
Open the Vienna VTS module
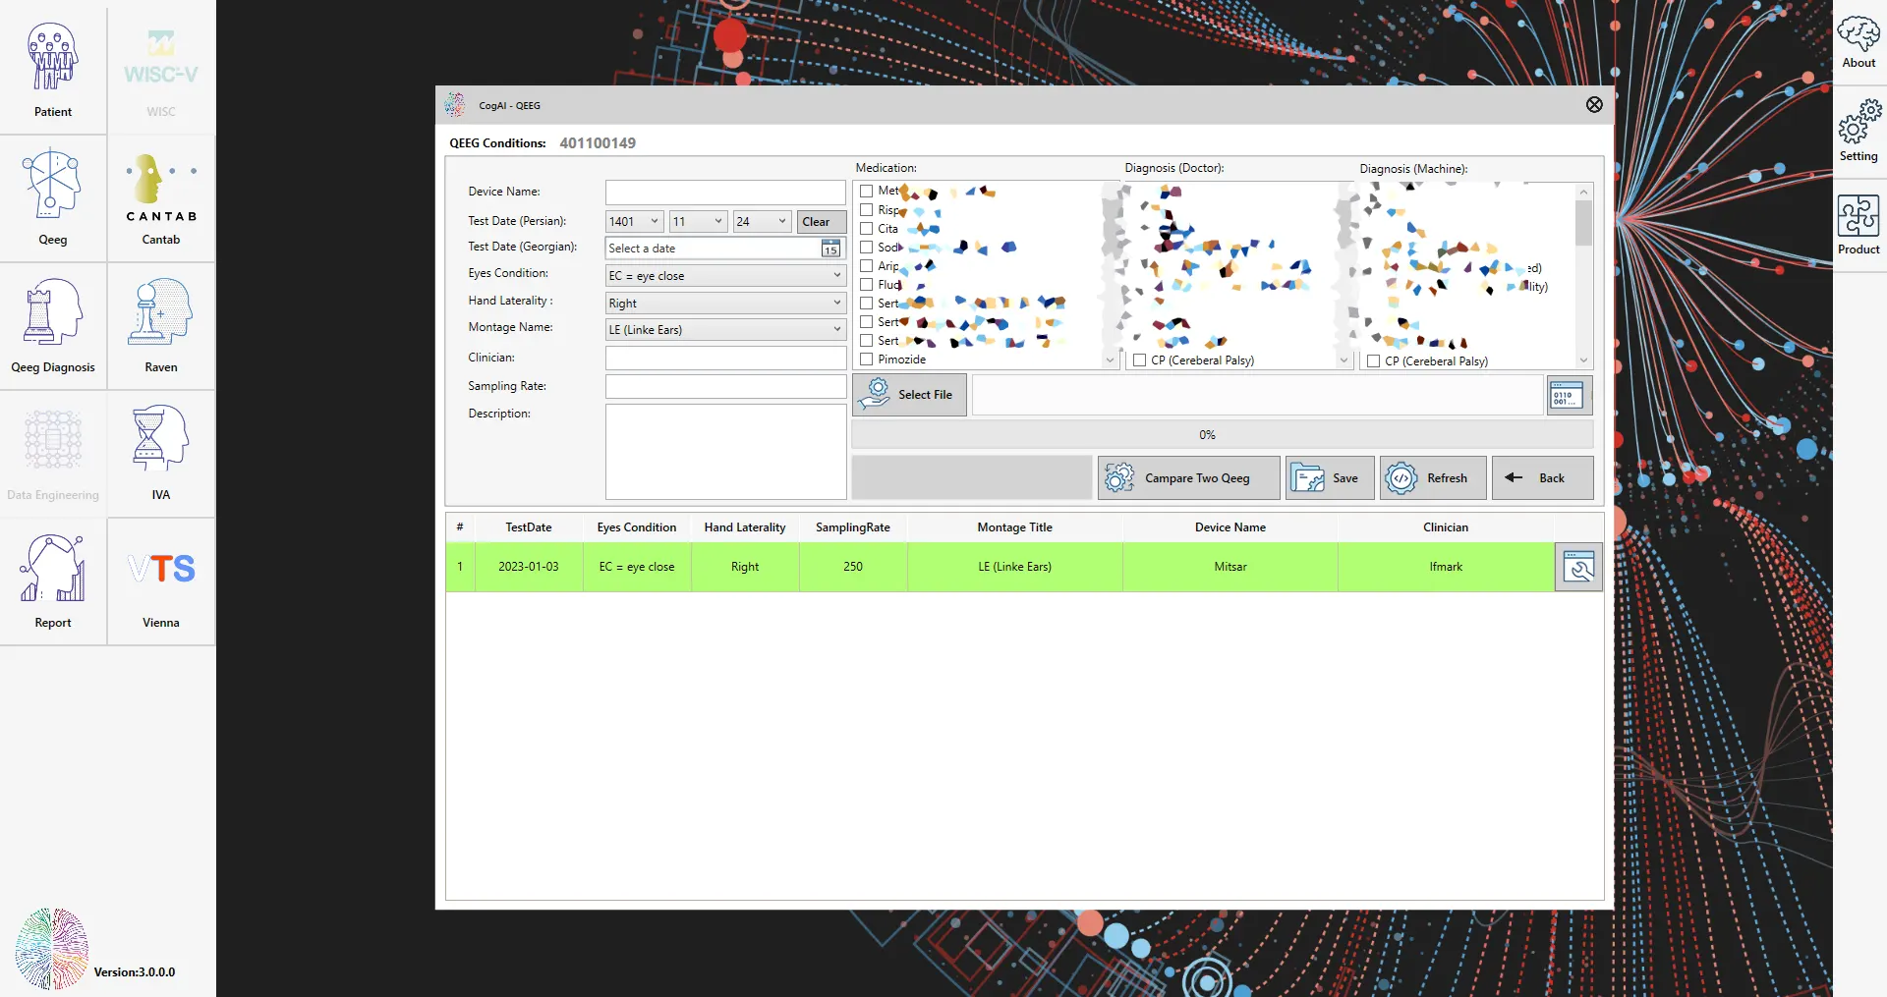click(161, 580)
